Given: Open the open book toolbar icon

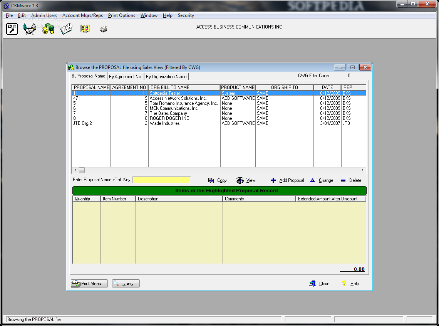Looking at the screenshot, I should (x=85, y=29).
